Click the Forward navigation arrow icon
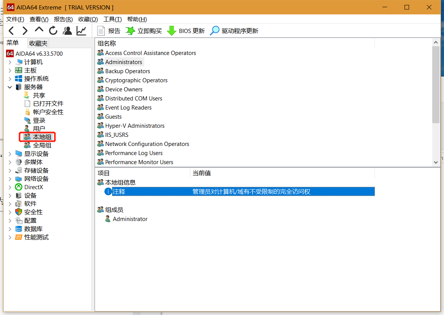This screenshot has width=444, height=315. 25,31
